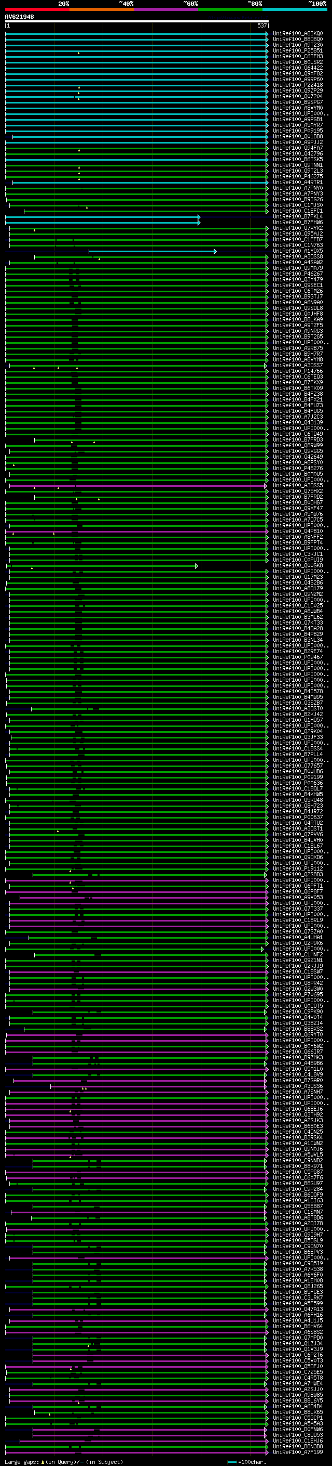Click the green ~80% identity legend segment
332x1466 pixels.
point(230,9)
